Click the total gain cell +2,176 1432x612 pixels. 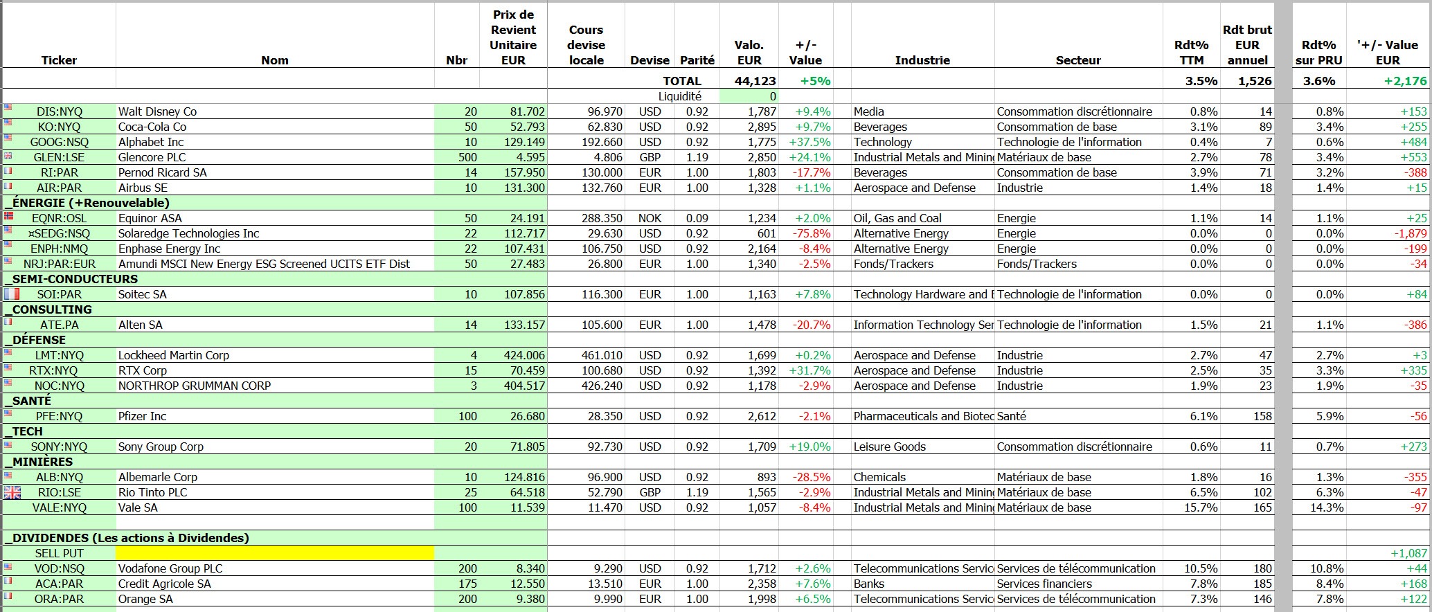click(1388, 81)
